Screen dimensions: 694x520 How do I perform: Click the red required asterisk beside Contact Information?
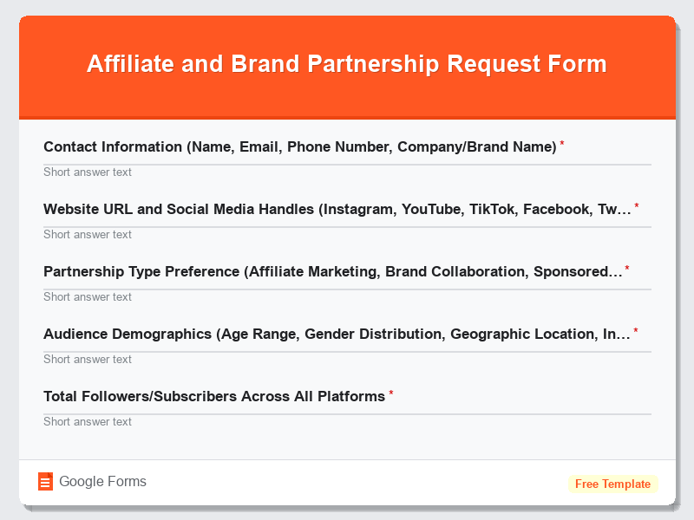(560, 144)
